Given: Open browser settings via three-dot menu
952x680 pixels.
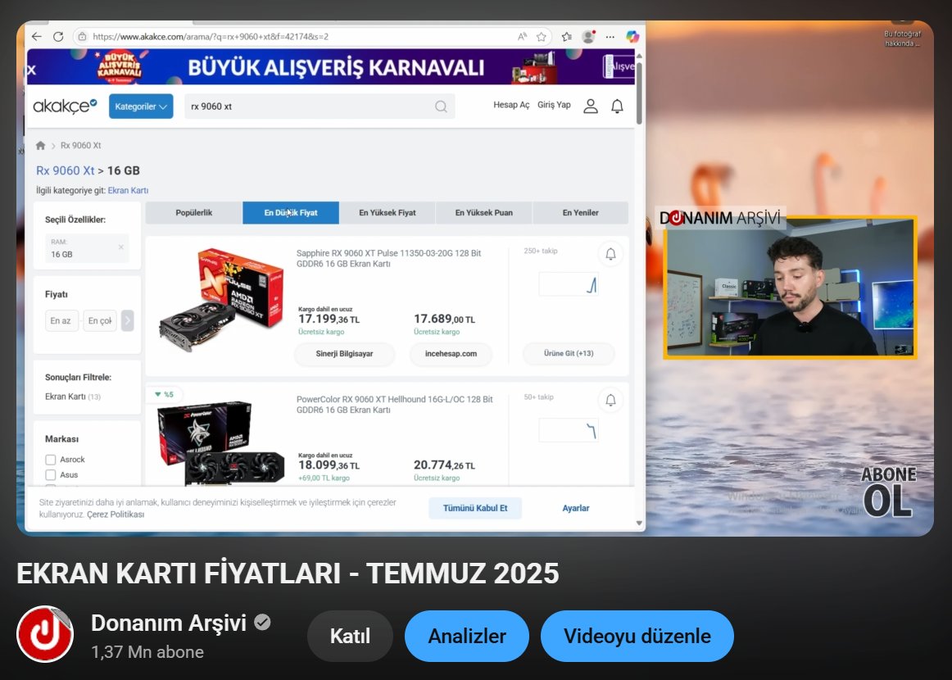Looking at the screenshot, I should click(610, 36).
